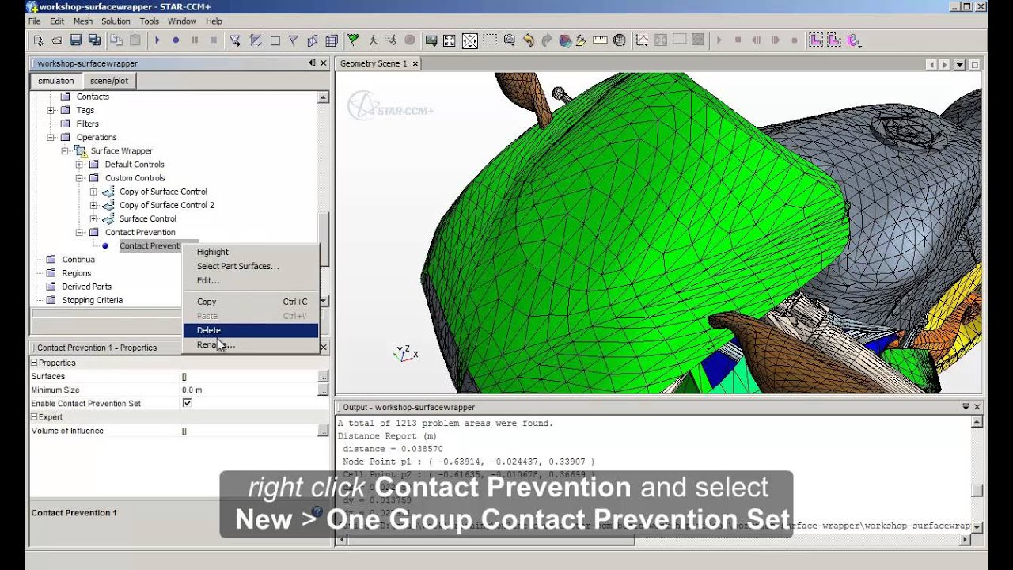Toggle the Enable Contact Prevention Set checkbox
1013x570 pixels.
[x=187, y=403]
